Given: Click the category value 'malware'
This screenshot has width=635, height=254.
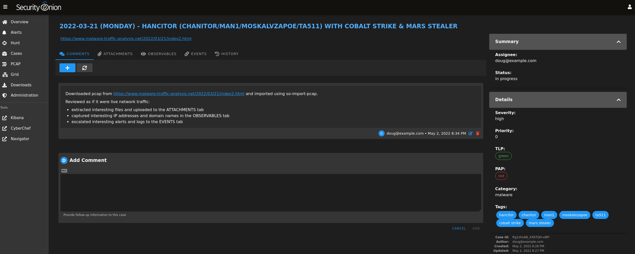Looking at the screenshot, I should [x=504, y=195].
